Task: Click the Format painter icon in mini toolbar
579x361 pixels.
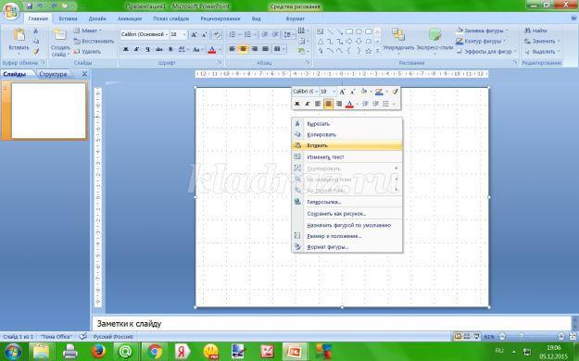Action: 395,92
